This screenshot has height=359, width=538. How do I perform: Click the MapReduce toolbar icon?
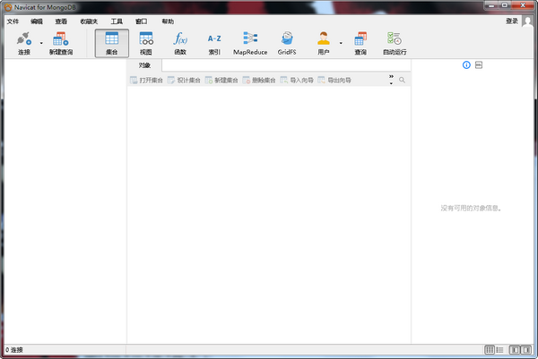(x=250, y=42)
